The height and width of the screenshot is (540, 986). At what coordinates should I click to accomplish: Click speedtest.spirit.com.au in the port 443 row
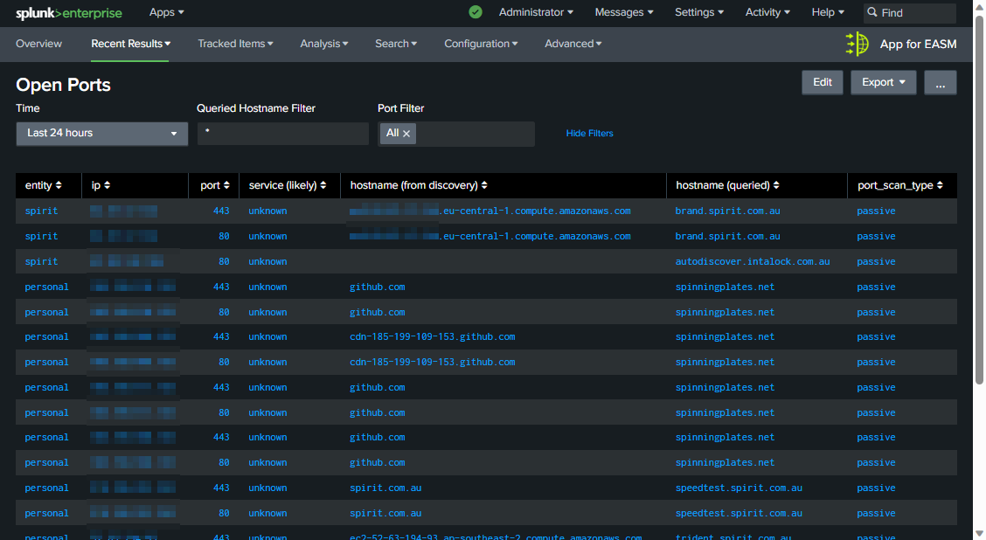(739, 488)
